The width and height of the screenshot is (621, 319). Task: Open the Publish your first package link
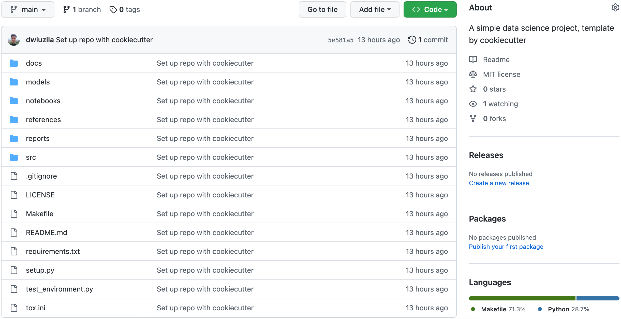coord(506,246)
